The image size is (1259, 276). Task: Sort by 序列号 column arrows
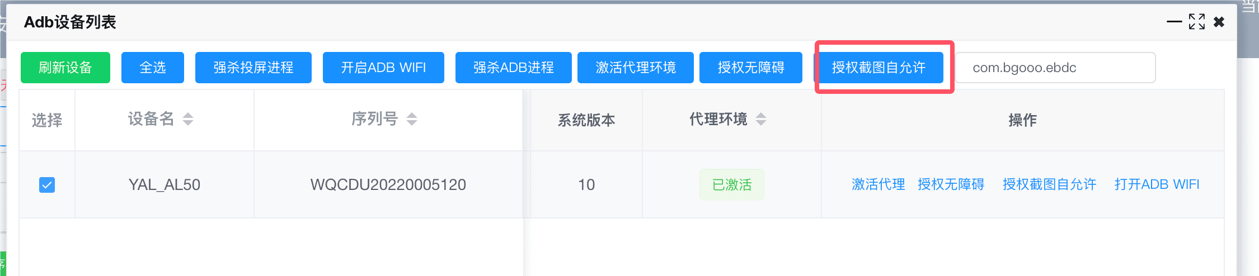pyautogui.click(x=412, y=119)
